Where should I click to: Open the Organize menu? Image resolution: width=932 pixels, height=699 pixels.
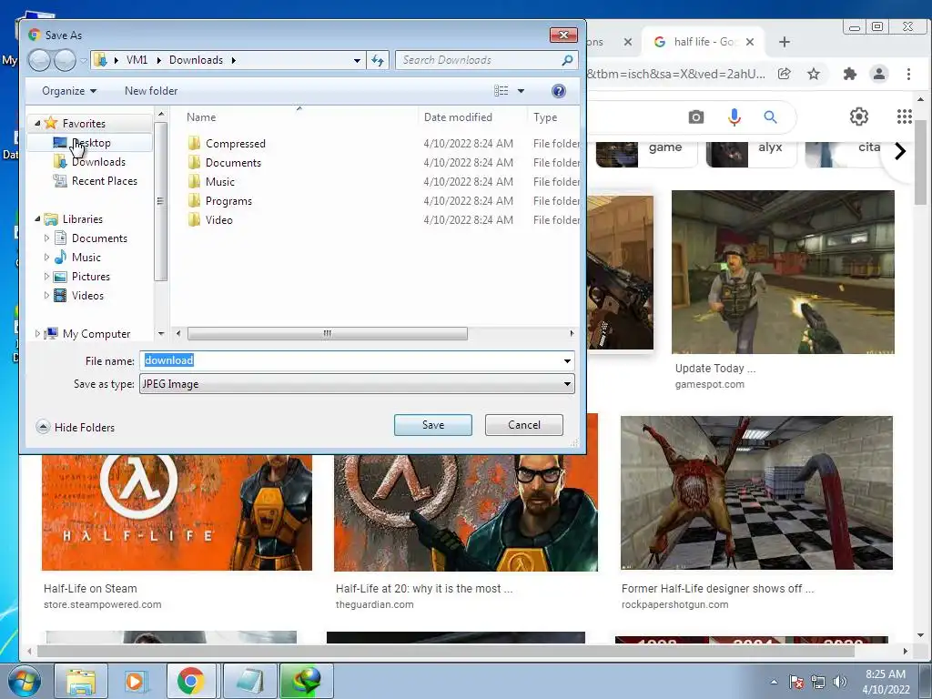pos(69,91)
